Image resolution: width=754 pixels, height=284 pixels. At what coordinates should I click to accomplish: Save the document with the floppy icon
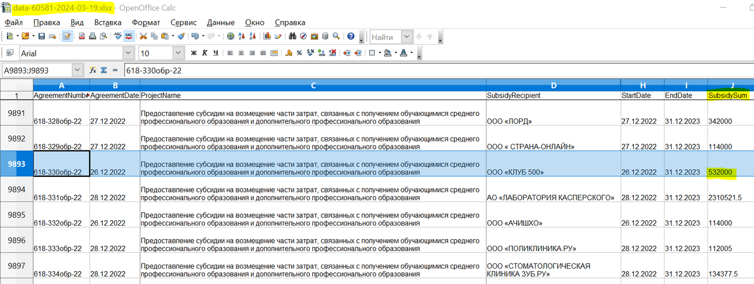pyautogui.click(x=41, y=36)
